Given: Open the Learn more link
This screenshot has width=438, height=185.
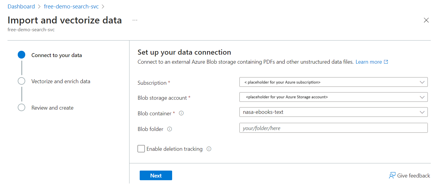Looking at the screenshot, I should click(369, 62).
